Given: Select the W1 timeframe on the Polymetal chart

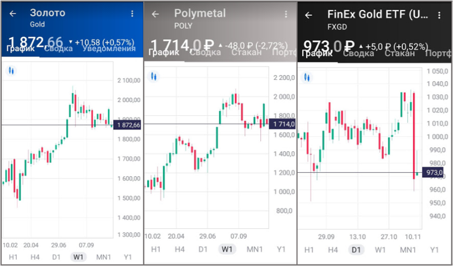Looking at the screenshot, I should [x=227, y=249].
